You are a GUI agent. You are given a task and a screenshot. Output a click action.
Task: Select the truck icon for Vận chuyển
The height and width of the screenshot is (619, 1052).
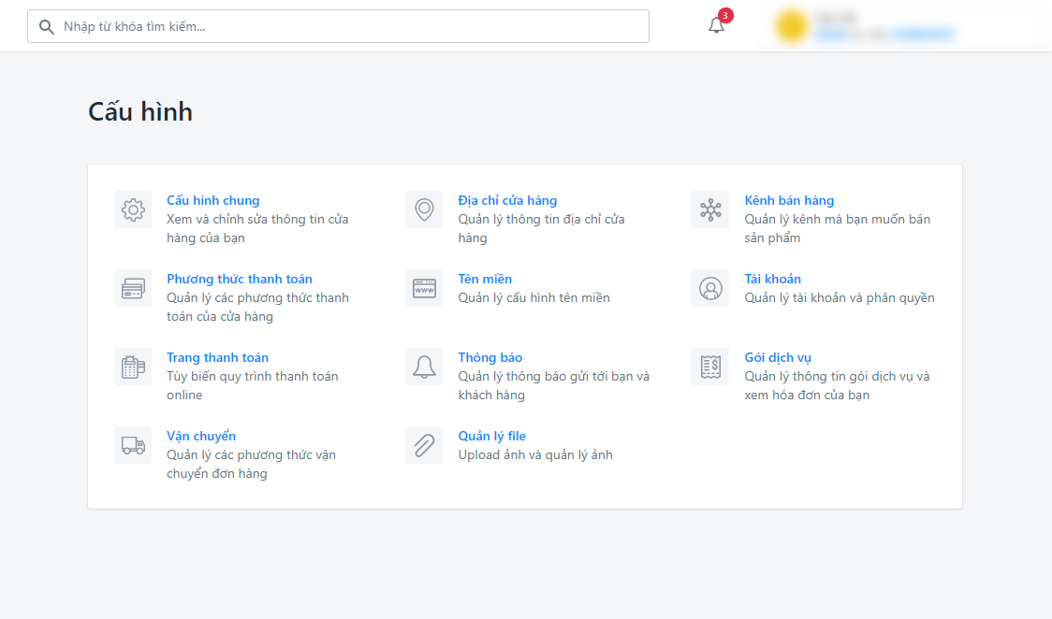(x=132, y=445)
